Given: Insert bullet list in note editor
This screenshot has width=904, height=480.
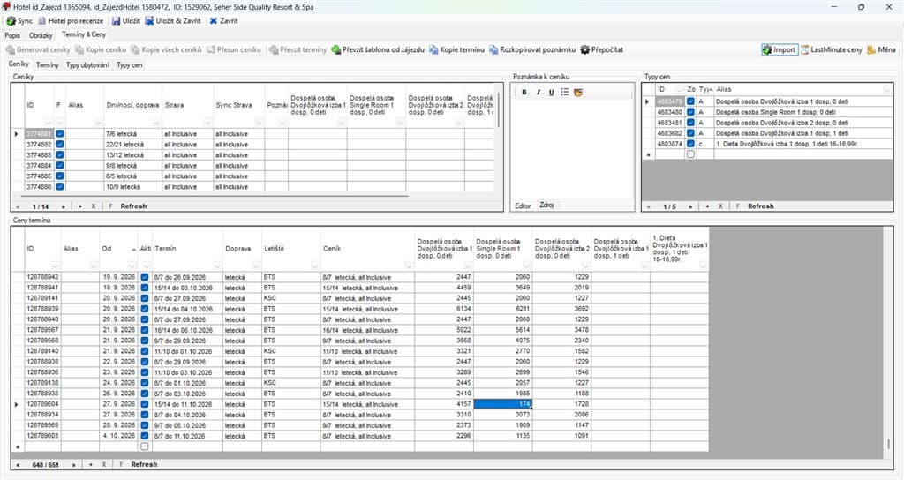Looking at the screenshot, I should (x=564, y=92).
